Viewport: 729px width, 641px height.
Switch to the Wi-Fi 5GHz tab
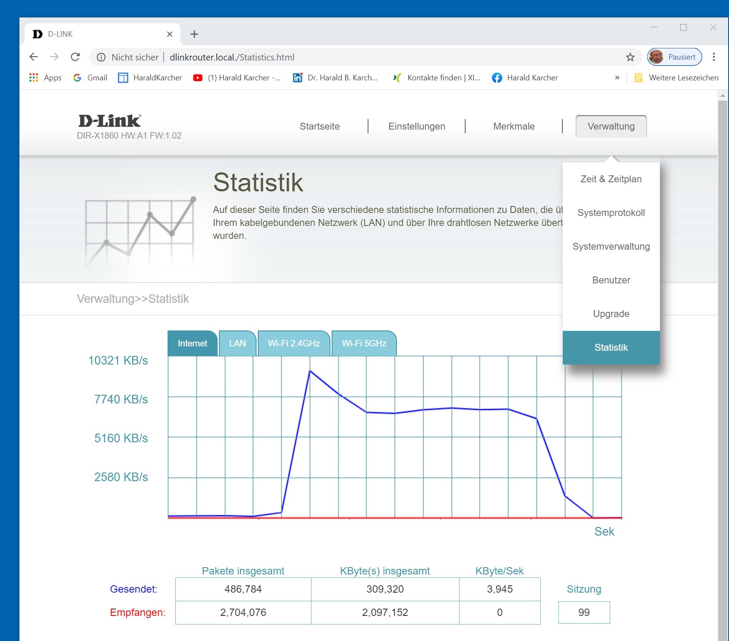pyautogui.click(x=364, y=343)
